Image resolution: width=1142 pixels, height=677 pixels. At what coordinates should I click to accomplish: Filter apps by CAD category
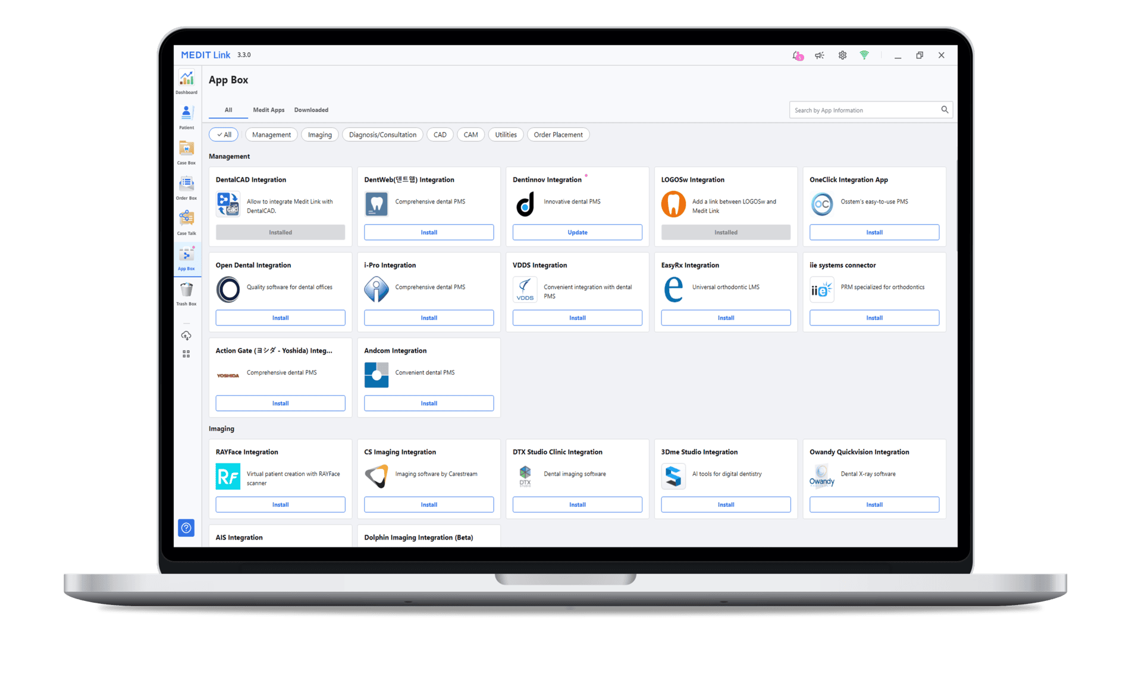coord(440,135)
